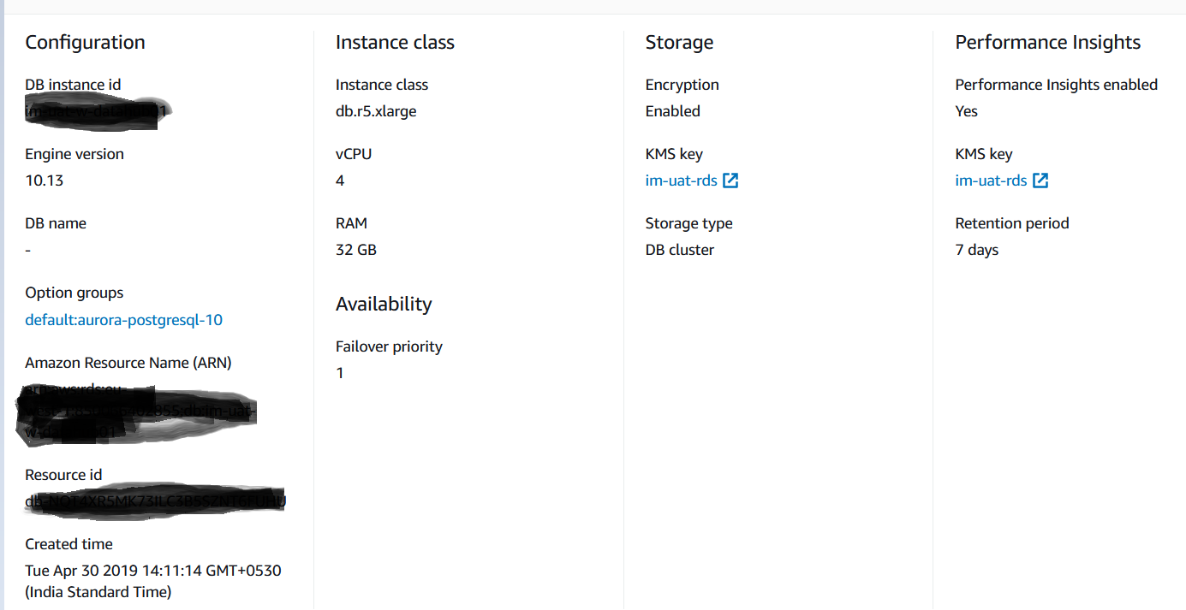Screen dimensions: 1186x610
Task: Select the 32 GB RAM value
Action: pos(356,250)
